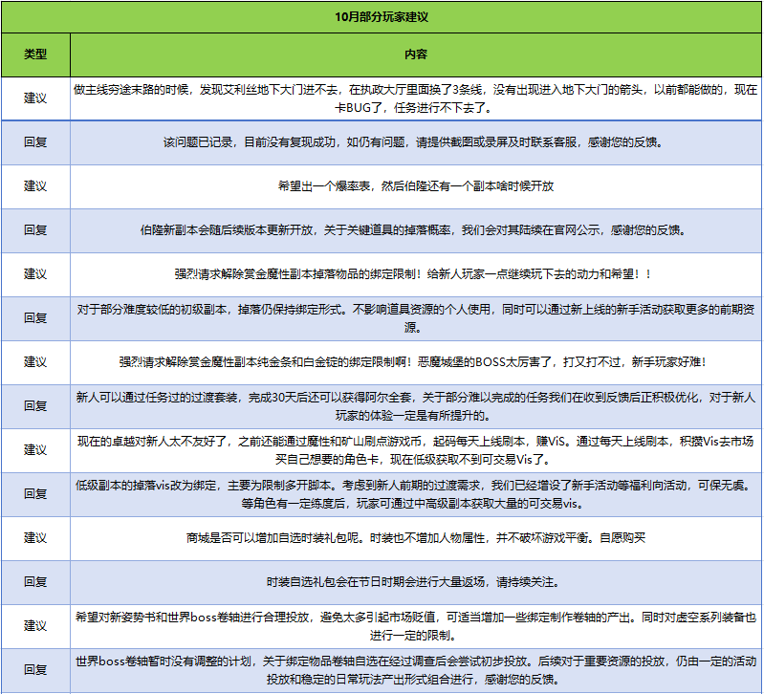Select reply about 过渡套装 and 阿尔全套
Viewport: 764px width, 694px height.
click(416, 406)
